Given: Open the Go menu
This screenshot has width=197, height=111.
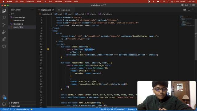Looking at the screenshot, I should [45, 1].
